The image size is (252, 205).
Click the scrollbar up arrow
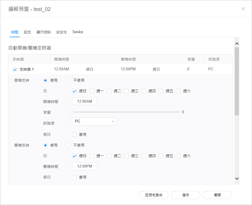[x=237, y=44]
